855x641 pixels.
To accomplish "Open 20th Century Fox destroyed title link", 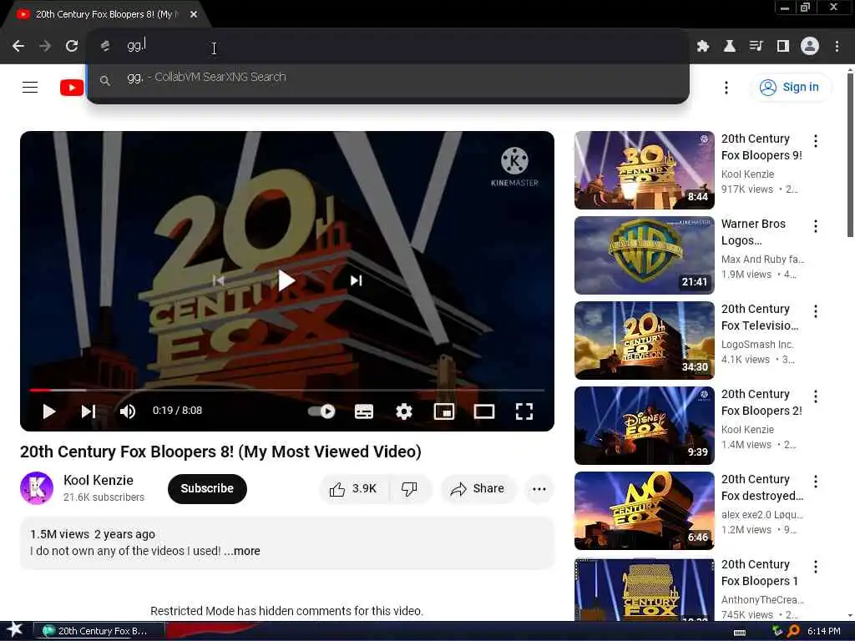I will tap(762, 487).
